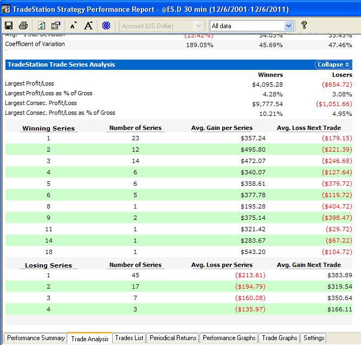This screenshot has height=345, width=361.
Task: Switch to Trade Graphs tab
Action: coord(280,338)
